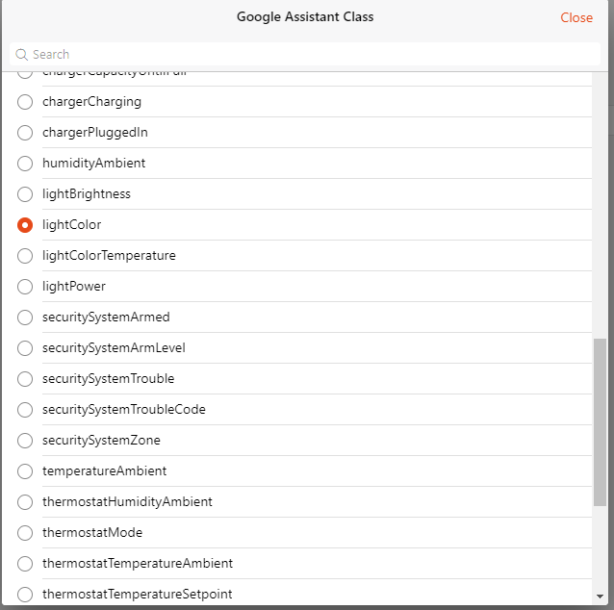614x610 pixels.
Task: Choose the securitySystemTroubleCode radio button
Action: [25, 410]
